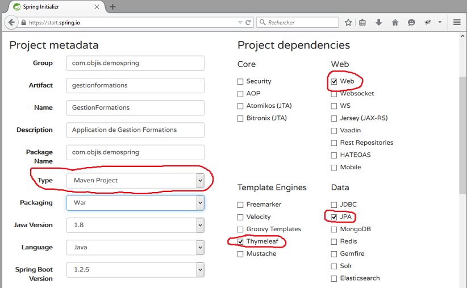This screenshot has width=467, height=288.
Task: Close the Spring Initializr tab
Action: click(97, 7)
